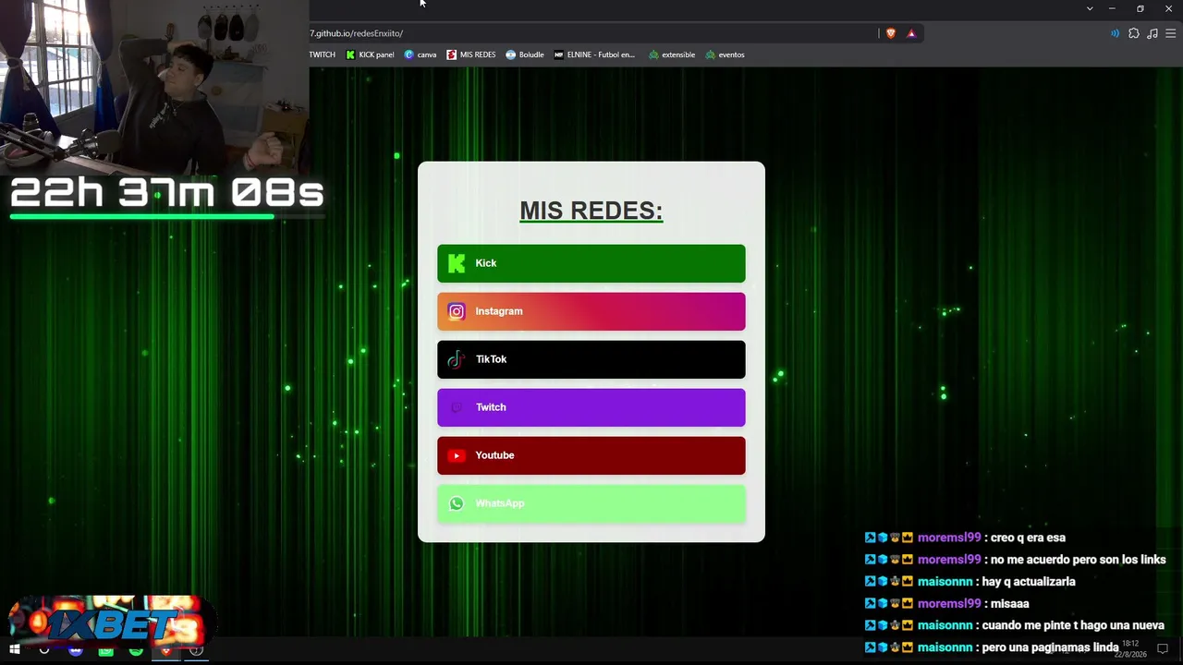Click chat message "creo q era esa"
This screenshot has height=665, width=1183.
point(1028,538)
